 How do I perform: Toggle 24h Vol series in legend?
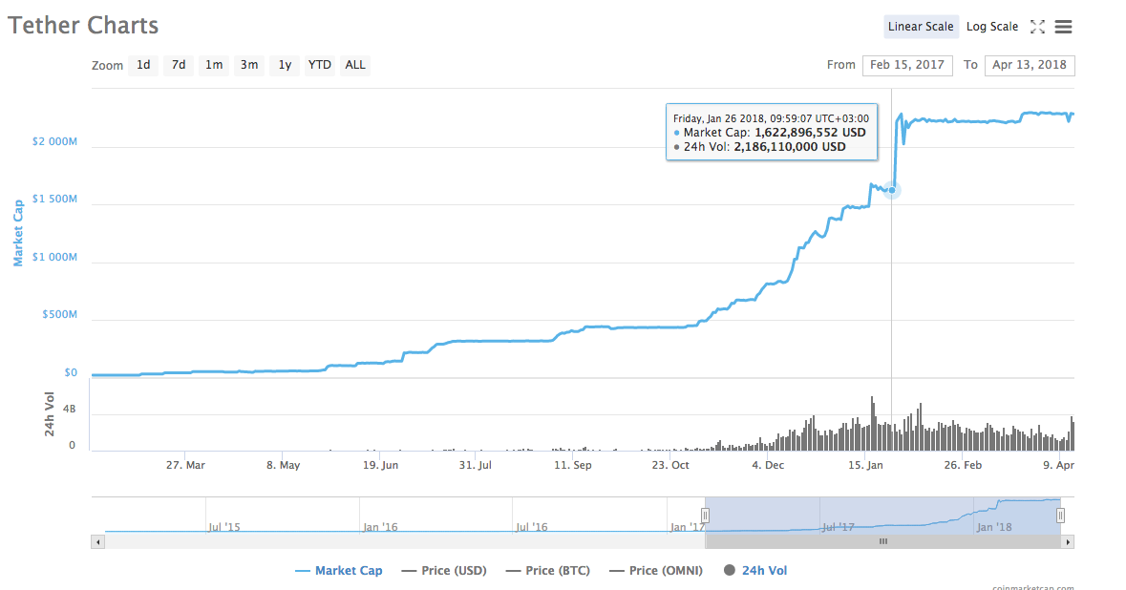(x=755, y=571)
